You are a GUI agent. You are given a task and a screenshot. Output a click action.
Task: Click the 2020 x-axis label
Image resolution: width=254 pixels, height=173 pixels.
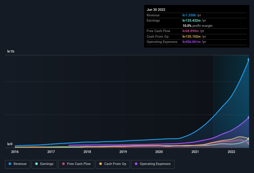159,152
